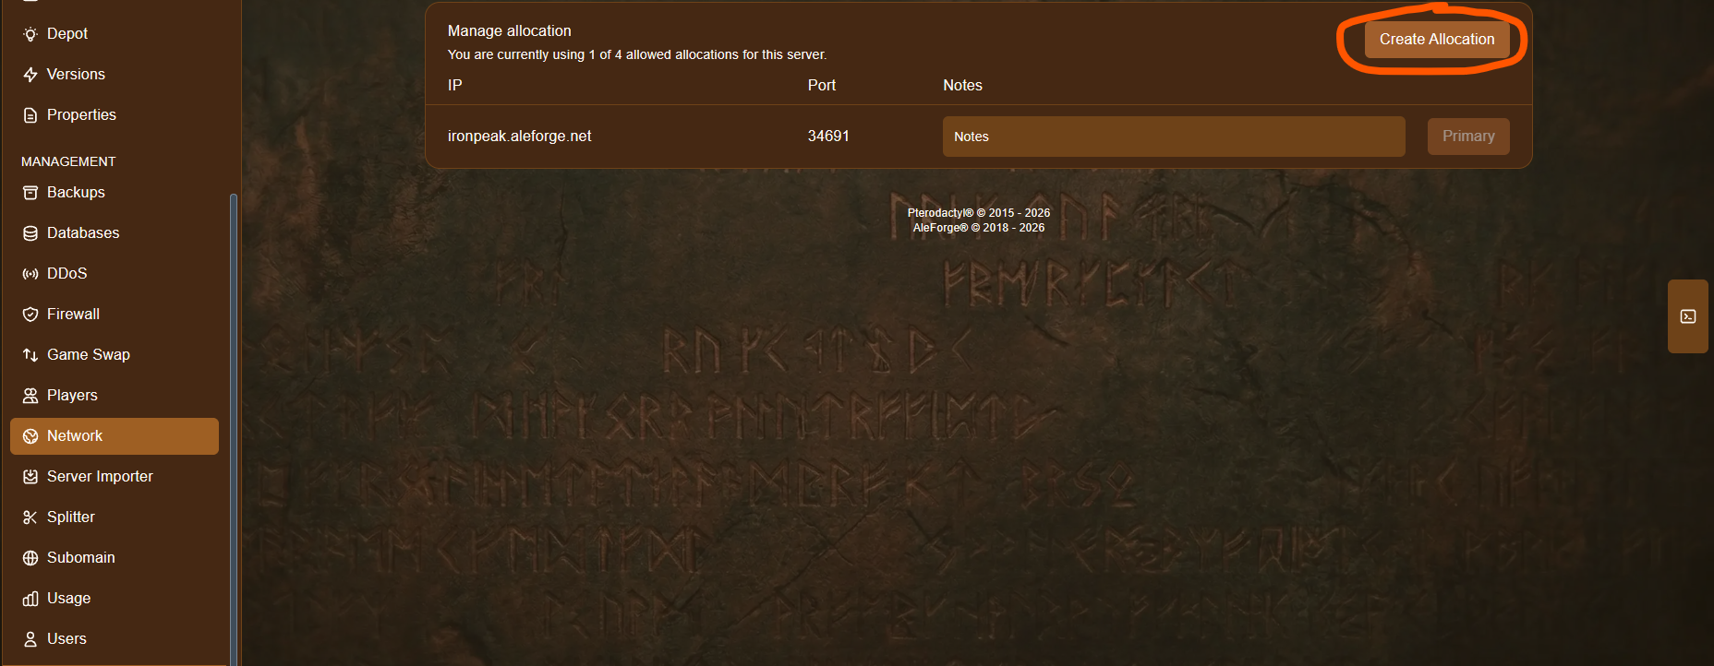Open the console terminal side tab
This screenshot has width=1714, height=666.
pos(1688,316)
